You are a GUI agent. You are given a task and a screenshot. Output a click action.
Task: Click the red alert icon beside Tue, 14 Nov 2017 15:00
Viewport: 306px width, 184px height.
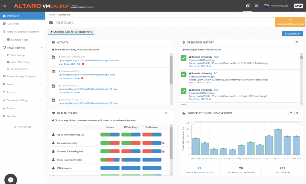82,78
